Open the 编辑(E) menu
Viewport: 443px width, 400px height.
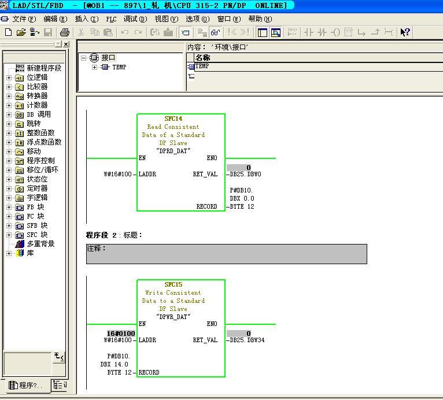[x=56, y=19]
